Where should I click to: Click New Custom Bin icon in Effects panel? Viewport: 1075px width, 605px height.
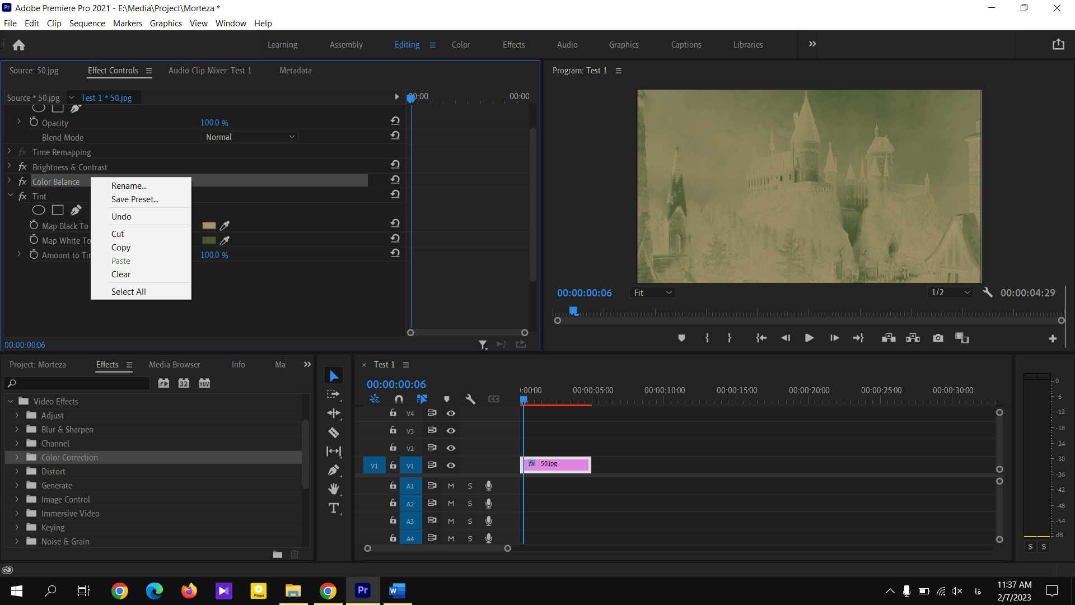click(278, 555)
